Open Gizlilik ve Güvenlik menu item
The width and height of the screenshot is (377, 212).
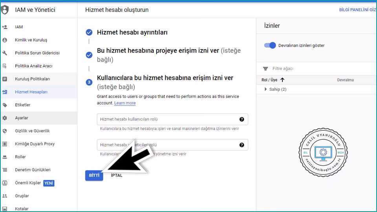39,131
